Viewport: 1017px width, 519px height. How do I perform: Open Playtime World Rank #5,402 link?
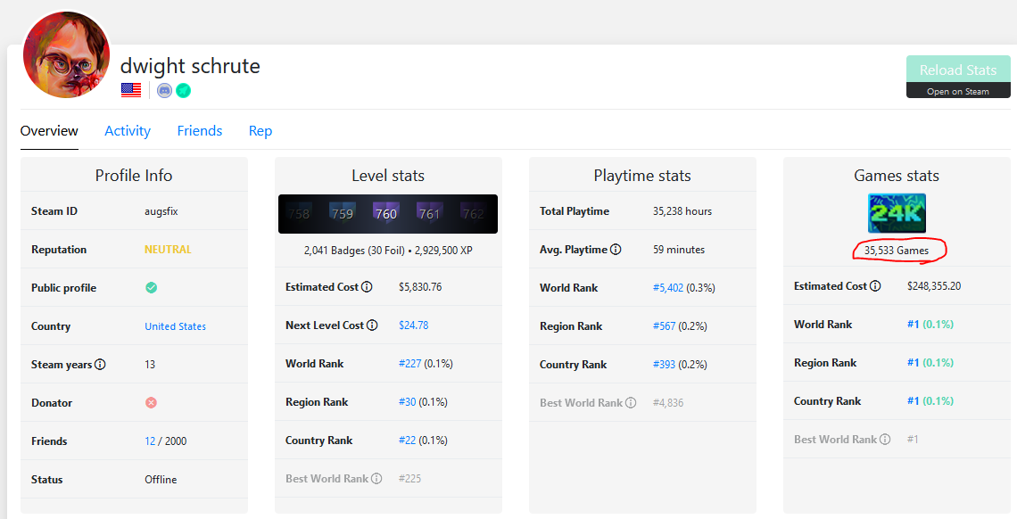(668, 288)
